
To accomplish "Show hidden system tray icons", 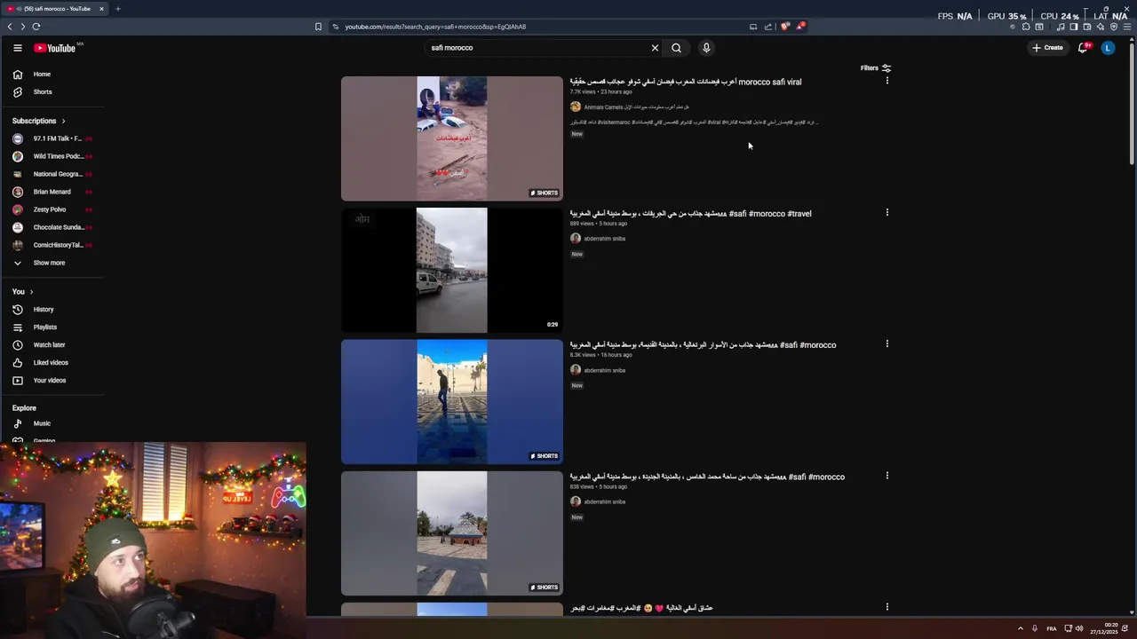I will [1020, 628].
